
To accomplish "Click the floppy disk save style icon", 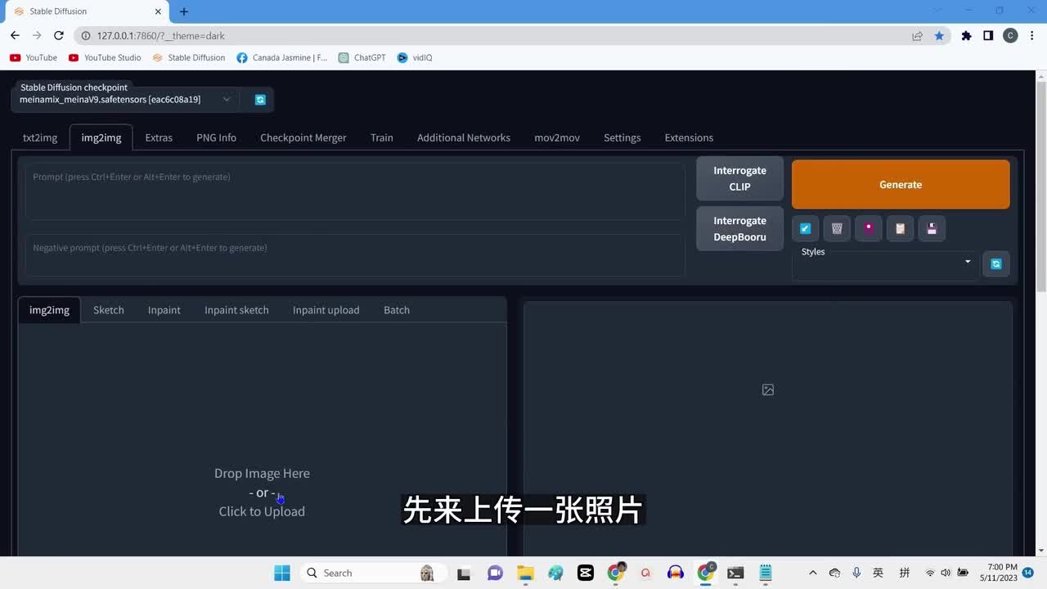I will click(x=932, y=229).
